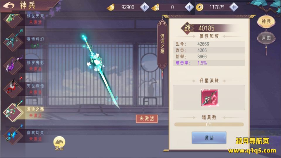Click the back arrow beside 神兵 title
Image resolution: width=281 pixels, height=158 pixels.
[x=8, y=5]
